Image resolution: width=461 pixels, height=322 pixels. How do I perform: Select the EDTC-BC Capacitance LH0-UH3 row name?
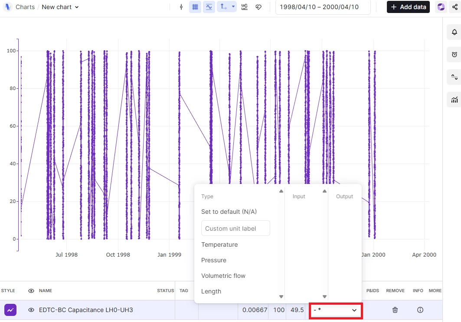coord(86,310)
